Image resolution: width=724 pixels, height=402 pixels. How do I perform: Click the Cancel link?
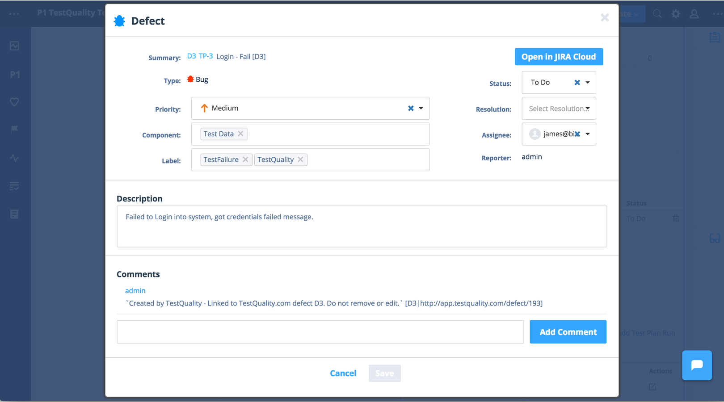click(343, 373)
